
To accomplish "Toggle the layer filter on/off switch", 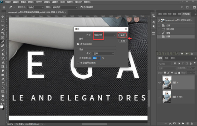I will coord(195,63).
